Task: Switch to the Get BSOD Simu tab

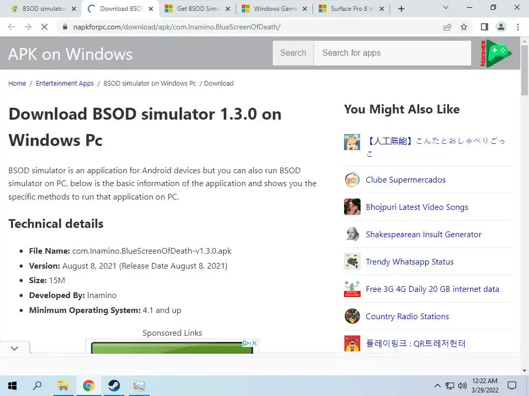Action: (198, 9)
